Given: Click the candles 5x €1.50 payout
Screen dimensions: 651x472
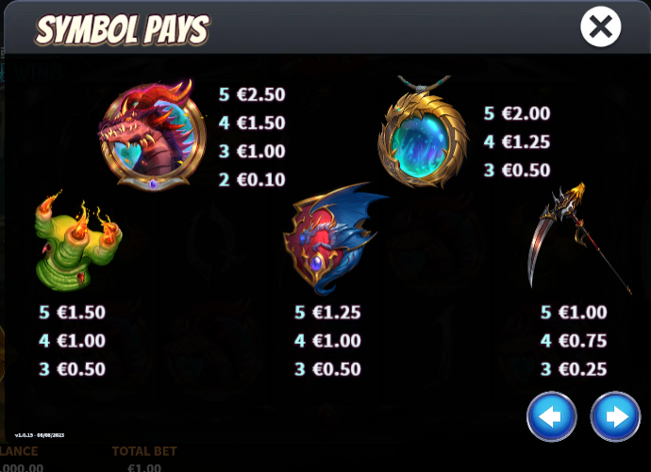Looking at the screenshot, I should coord(73,312).
